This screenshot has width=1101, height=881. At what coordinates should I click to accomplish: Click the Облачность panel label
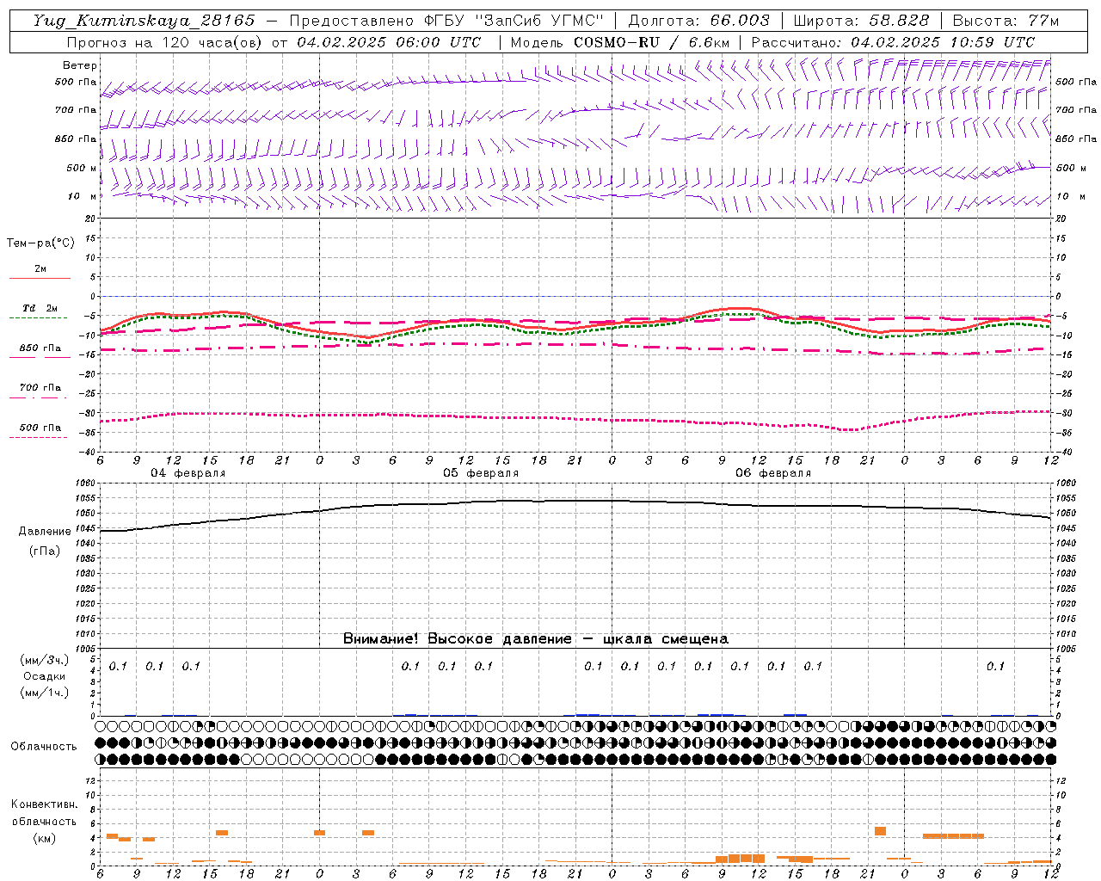click(44, 747)
